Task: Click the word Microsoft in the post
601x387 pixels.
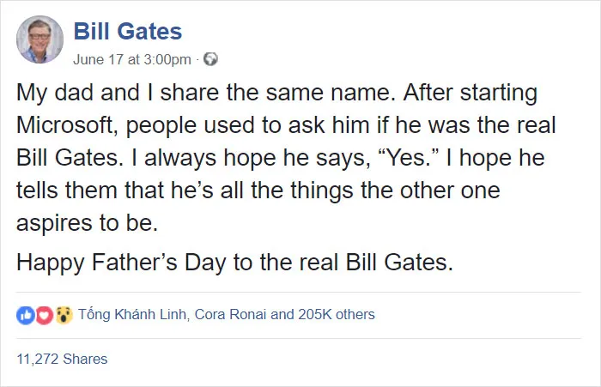Action: click(x=64, y=125)
